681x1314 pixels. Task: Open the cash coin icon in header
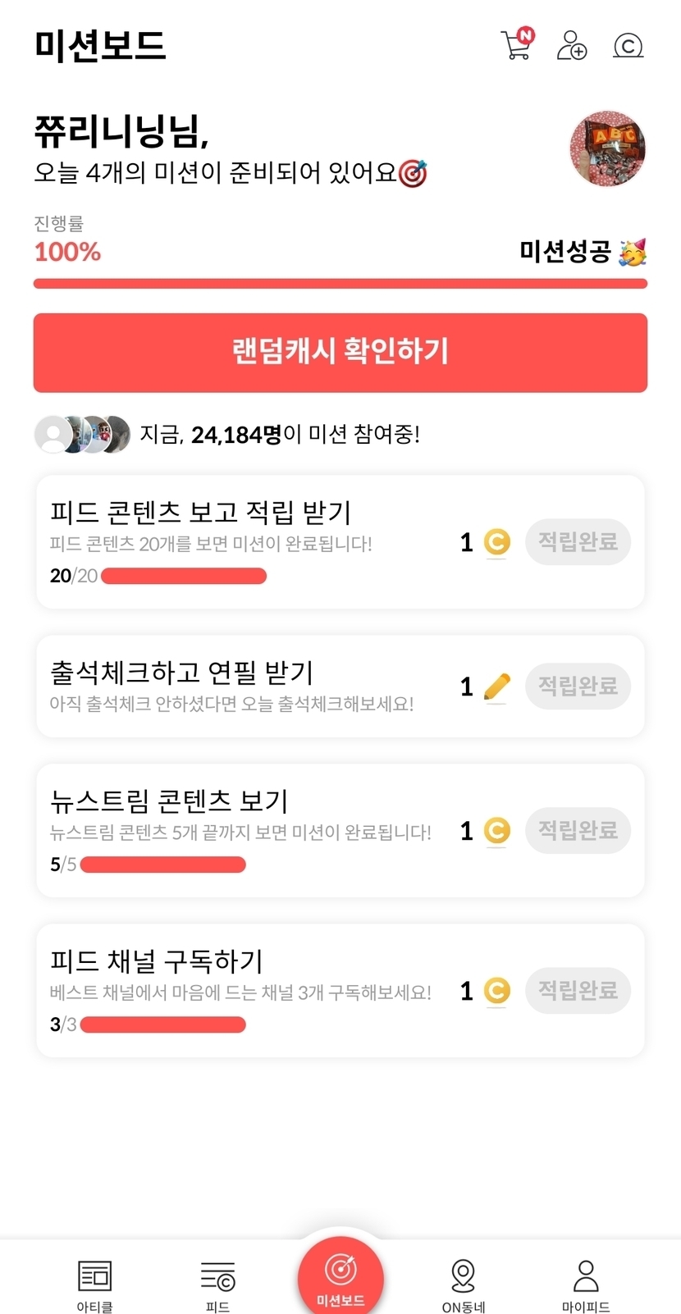pyautogui.click(x=628, y=46)
